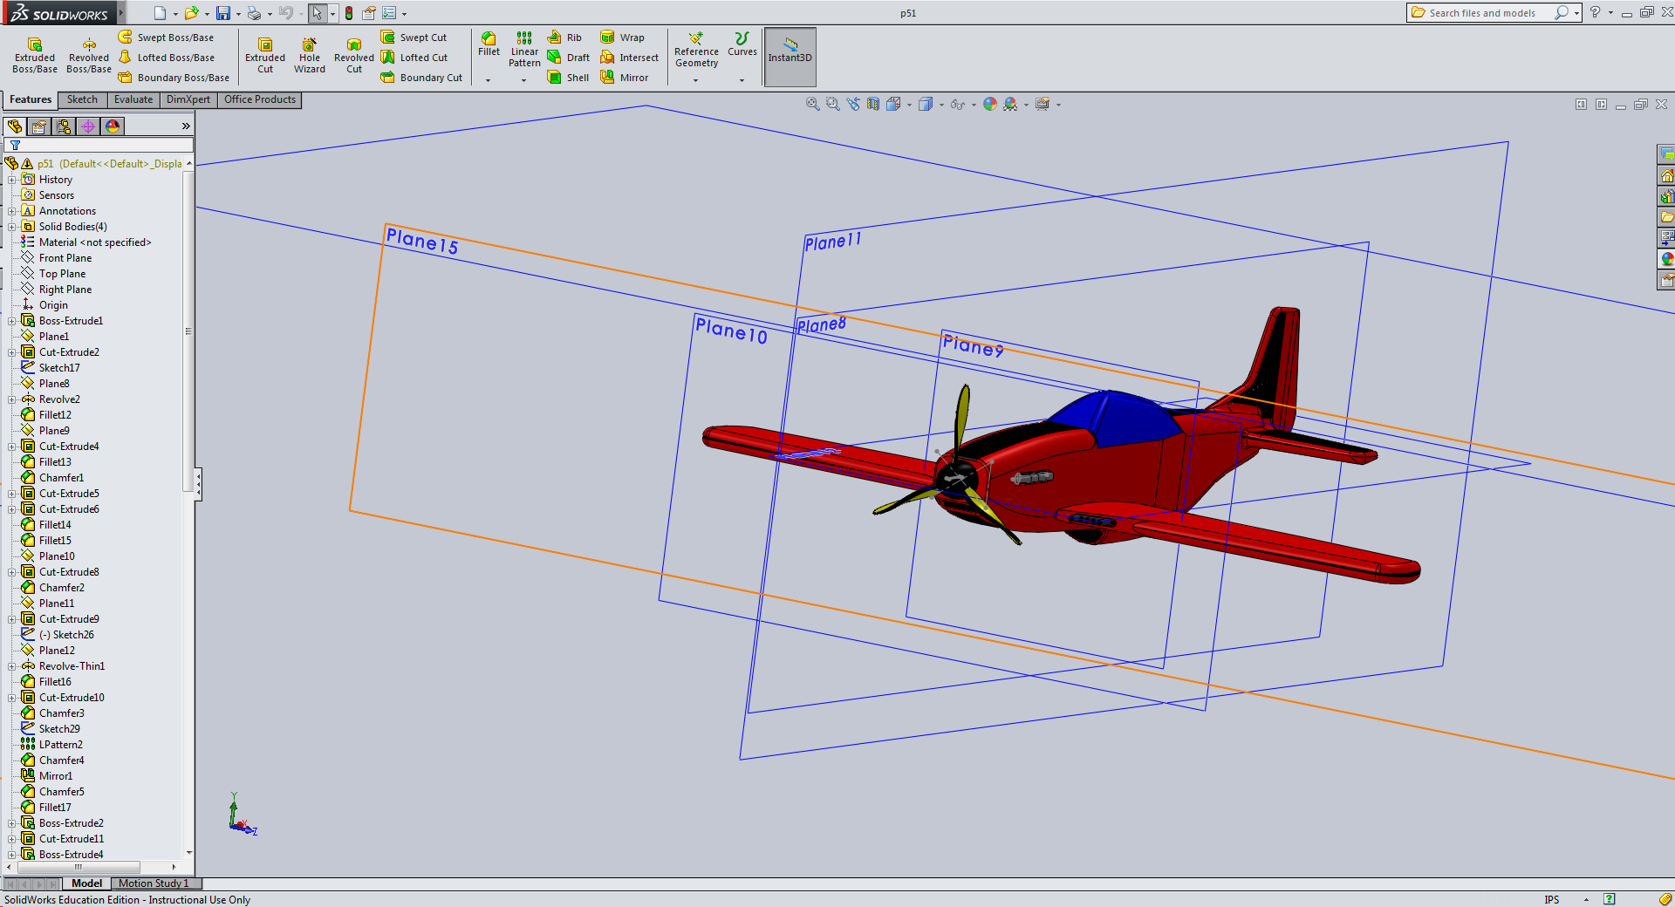The height and width of the screenshot is (907, 1675).
Task: Open the ConfigurationManager tab icon
Action: 64,126
